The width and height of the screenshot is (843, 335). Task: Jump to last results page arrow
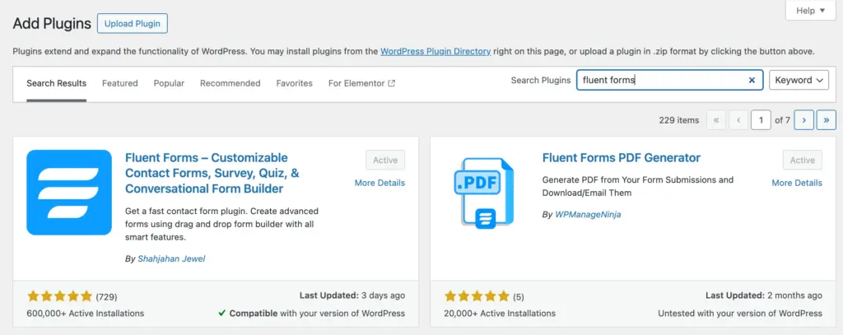(x=827, y=120)
